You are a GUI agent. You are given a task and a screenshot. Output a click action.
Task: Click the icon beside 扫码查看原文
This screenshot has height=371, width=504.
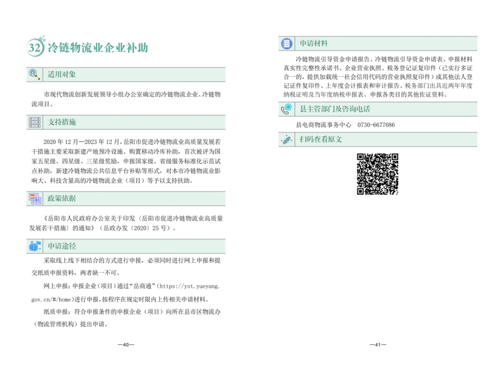(x=286, y=139)
